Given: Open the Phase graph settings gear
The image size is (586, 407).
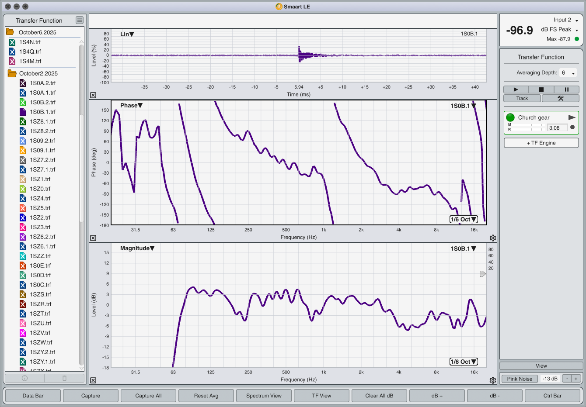Looking at the screenshot, I should (493, 238).
